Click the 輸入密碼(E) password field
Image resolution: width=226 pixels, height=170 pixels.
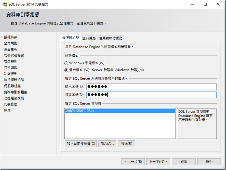[152, 87]
